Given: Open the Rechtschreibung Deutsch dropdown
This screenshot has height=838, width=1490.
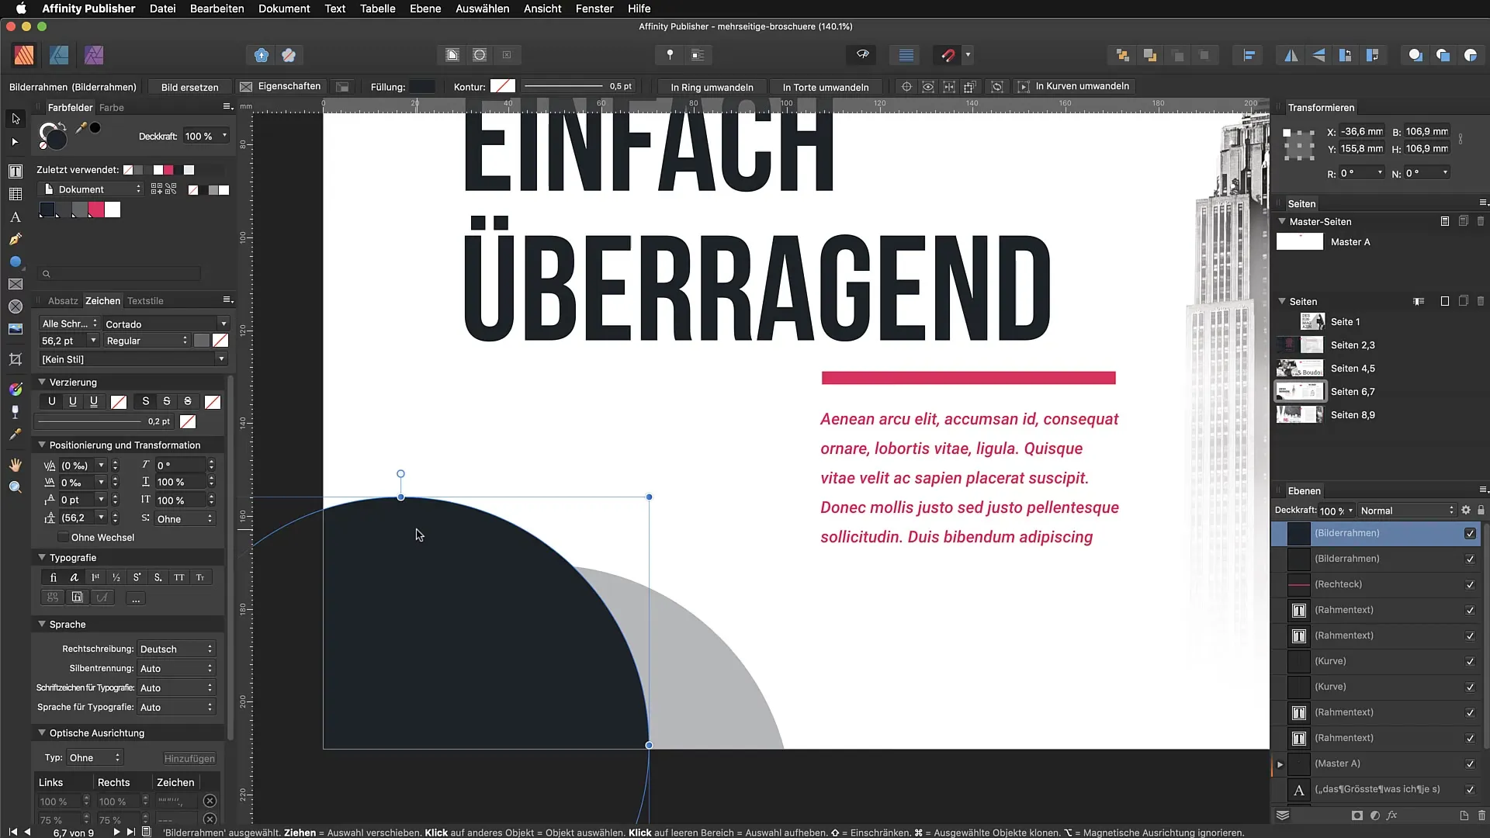Looking at the screenshot, I should pyautogui.click(x=176, y=649).
